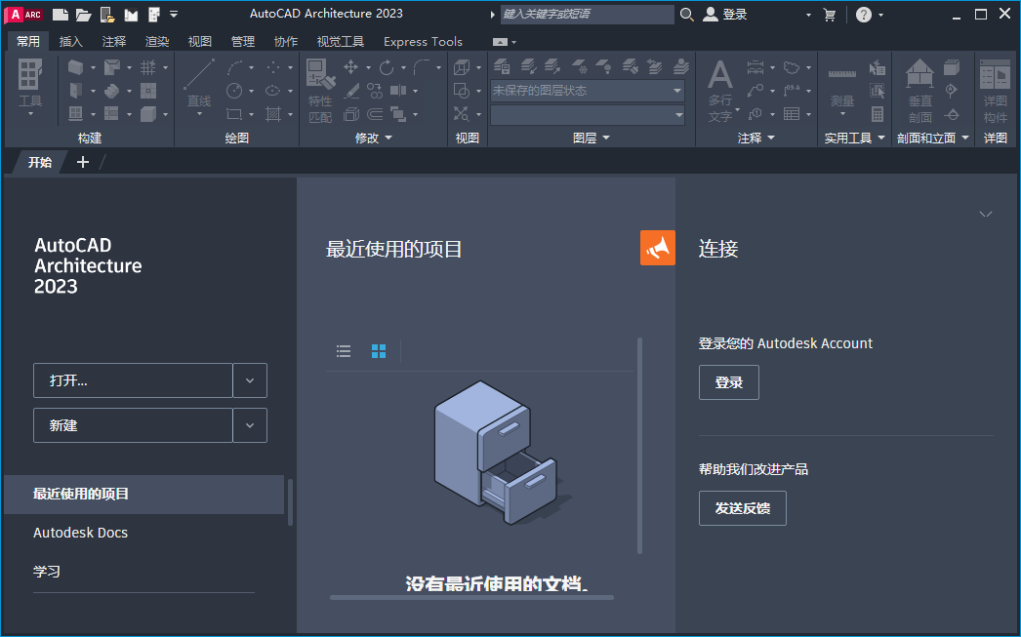Open the Express Tools ribbon tab

pyautogui.click(x=423, y=41)
